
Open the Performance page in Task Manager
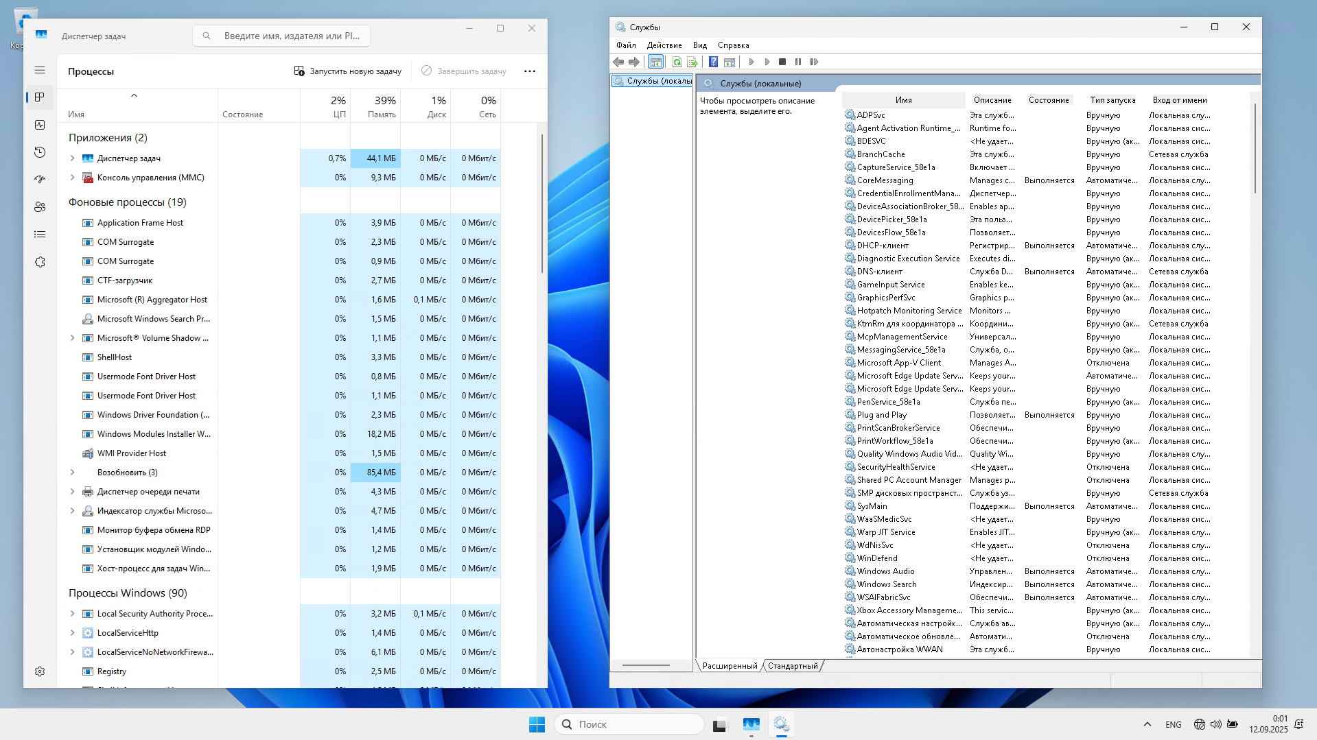(40, 125)
